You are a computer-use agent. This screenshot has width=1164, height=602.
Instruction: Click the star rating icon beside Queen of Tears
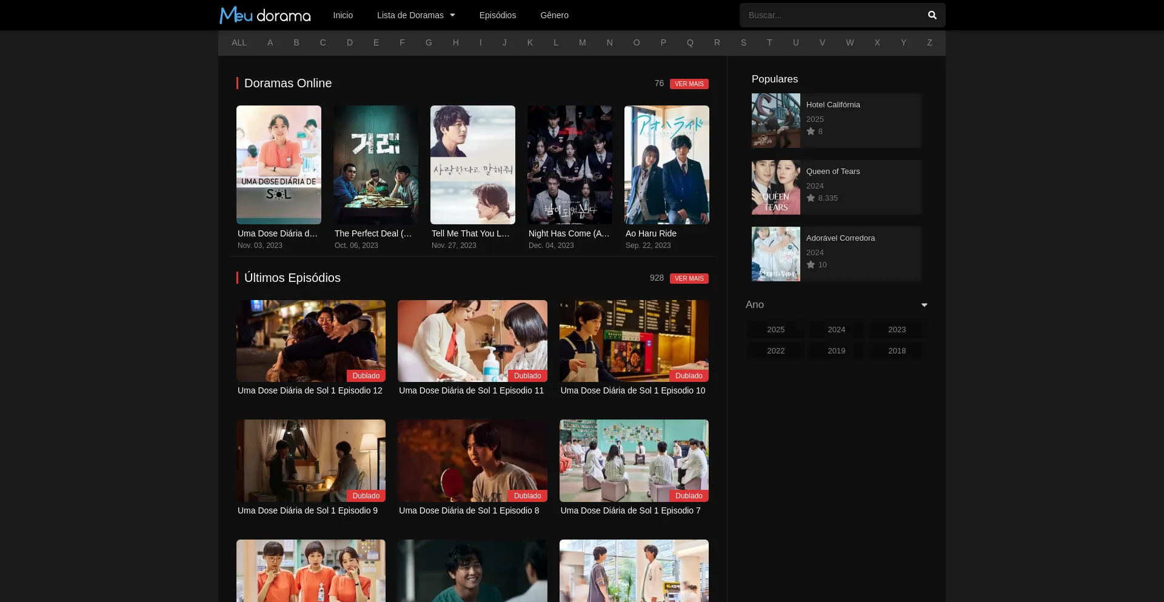pyautogui.click(x=811, y=198)
